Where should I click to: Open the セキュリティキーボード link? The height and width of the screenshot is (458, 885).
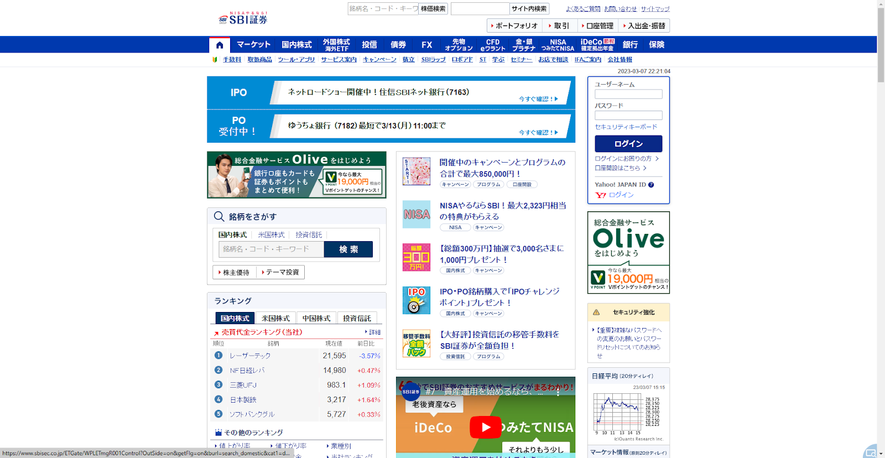pyautogui.click(x=626, y=127)
